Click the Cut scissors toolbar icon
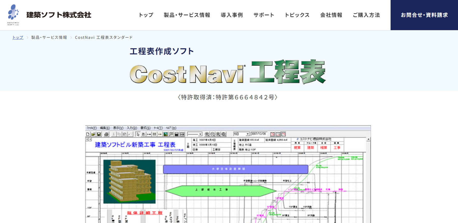This screenshot has width=458, height=223. [114, 134]
